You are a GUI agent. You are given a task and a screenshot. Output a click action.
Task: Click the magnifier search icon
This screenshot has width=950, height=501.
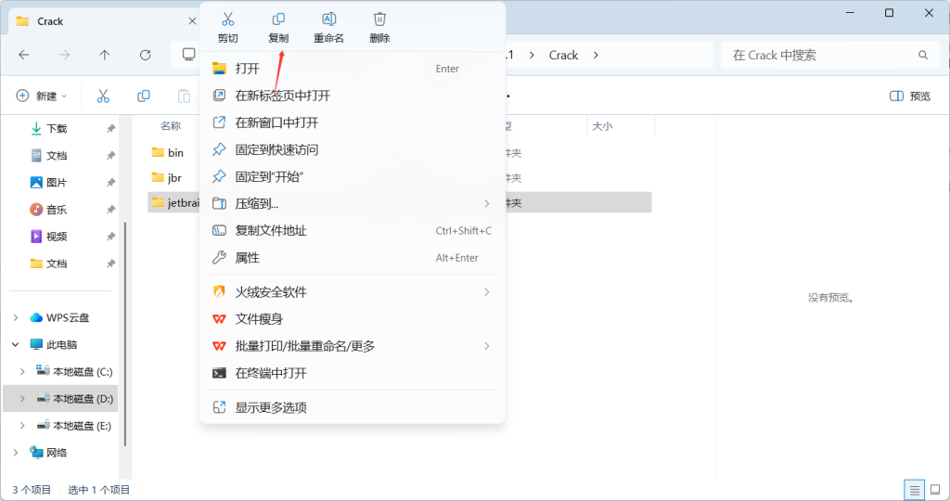(x=923, y=55)
